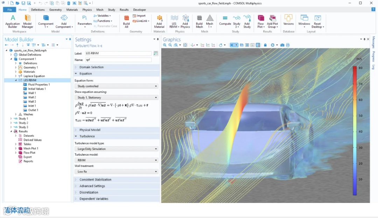Click the Functions button
The height and width of the screenshot is (218, 378).
tap(103, 21)
